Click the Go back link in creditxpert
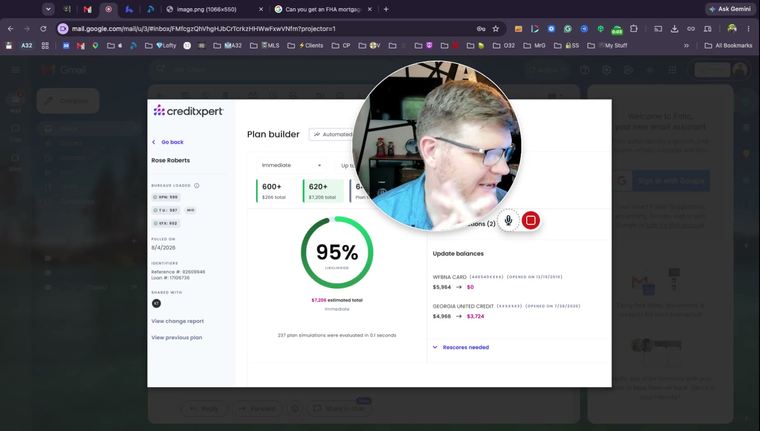Viewport: 760px width, 431px height. 168,142
